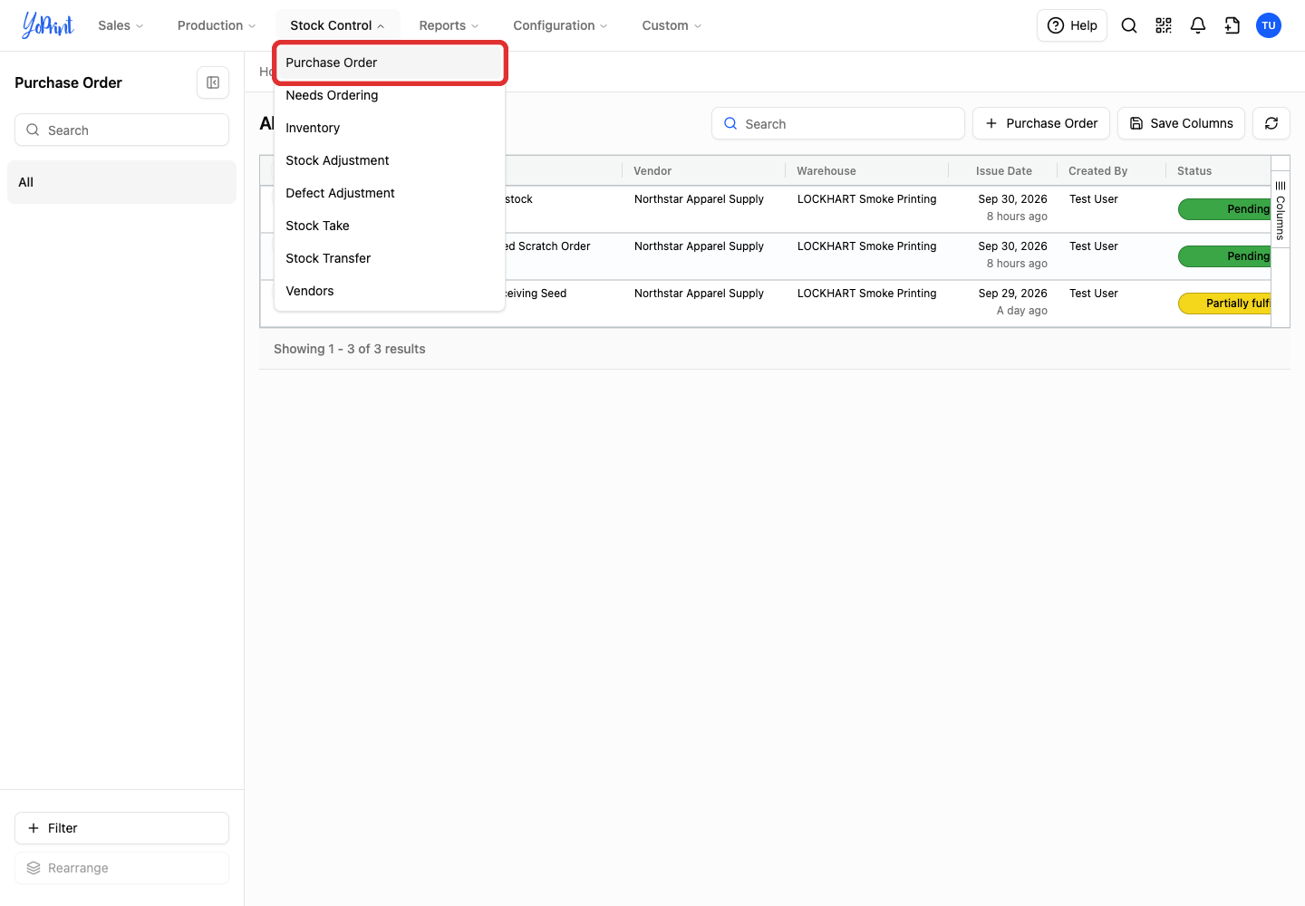Viewport: 1305px width, 906px height.
Task: Select the All view in sidebar
Action: click(121, 182)
